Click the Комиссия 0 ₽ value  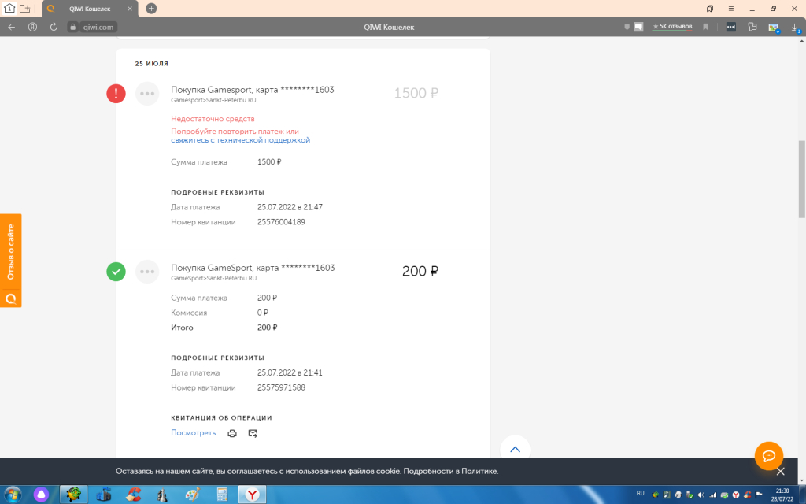[x=263, y=313]
